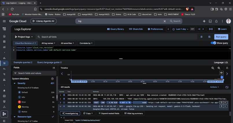
Task: Zoom in the timeline
Action: (x=219, y=68)
